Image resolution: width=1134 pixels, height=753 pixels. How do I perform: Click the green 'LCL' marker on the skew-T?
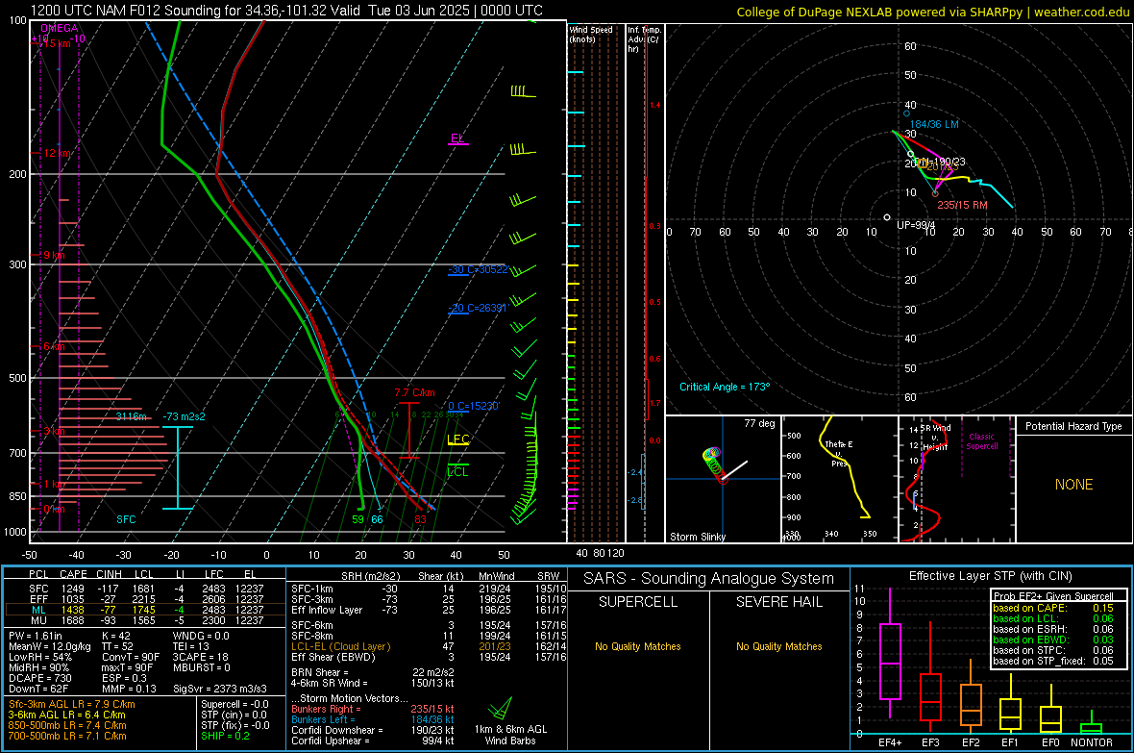tap(457, 471)
